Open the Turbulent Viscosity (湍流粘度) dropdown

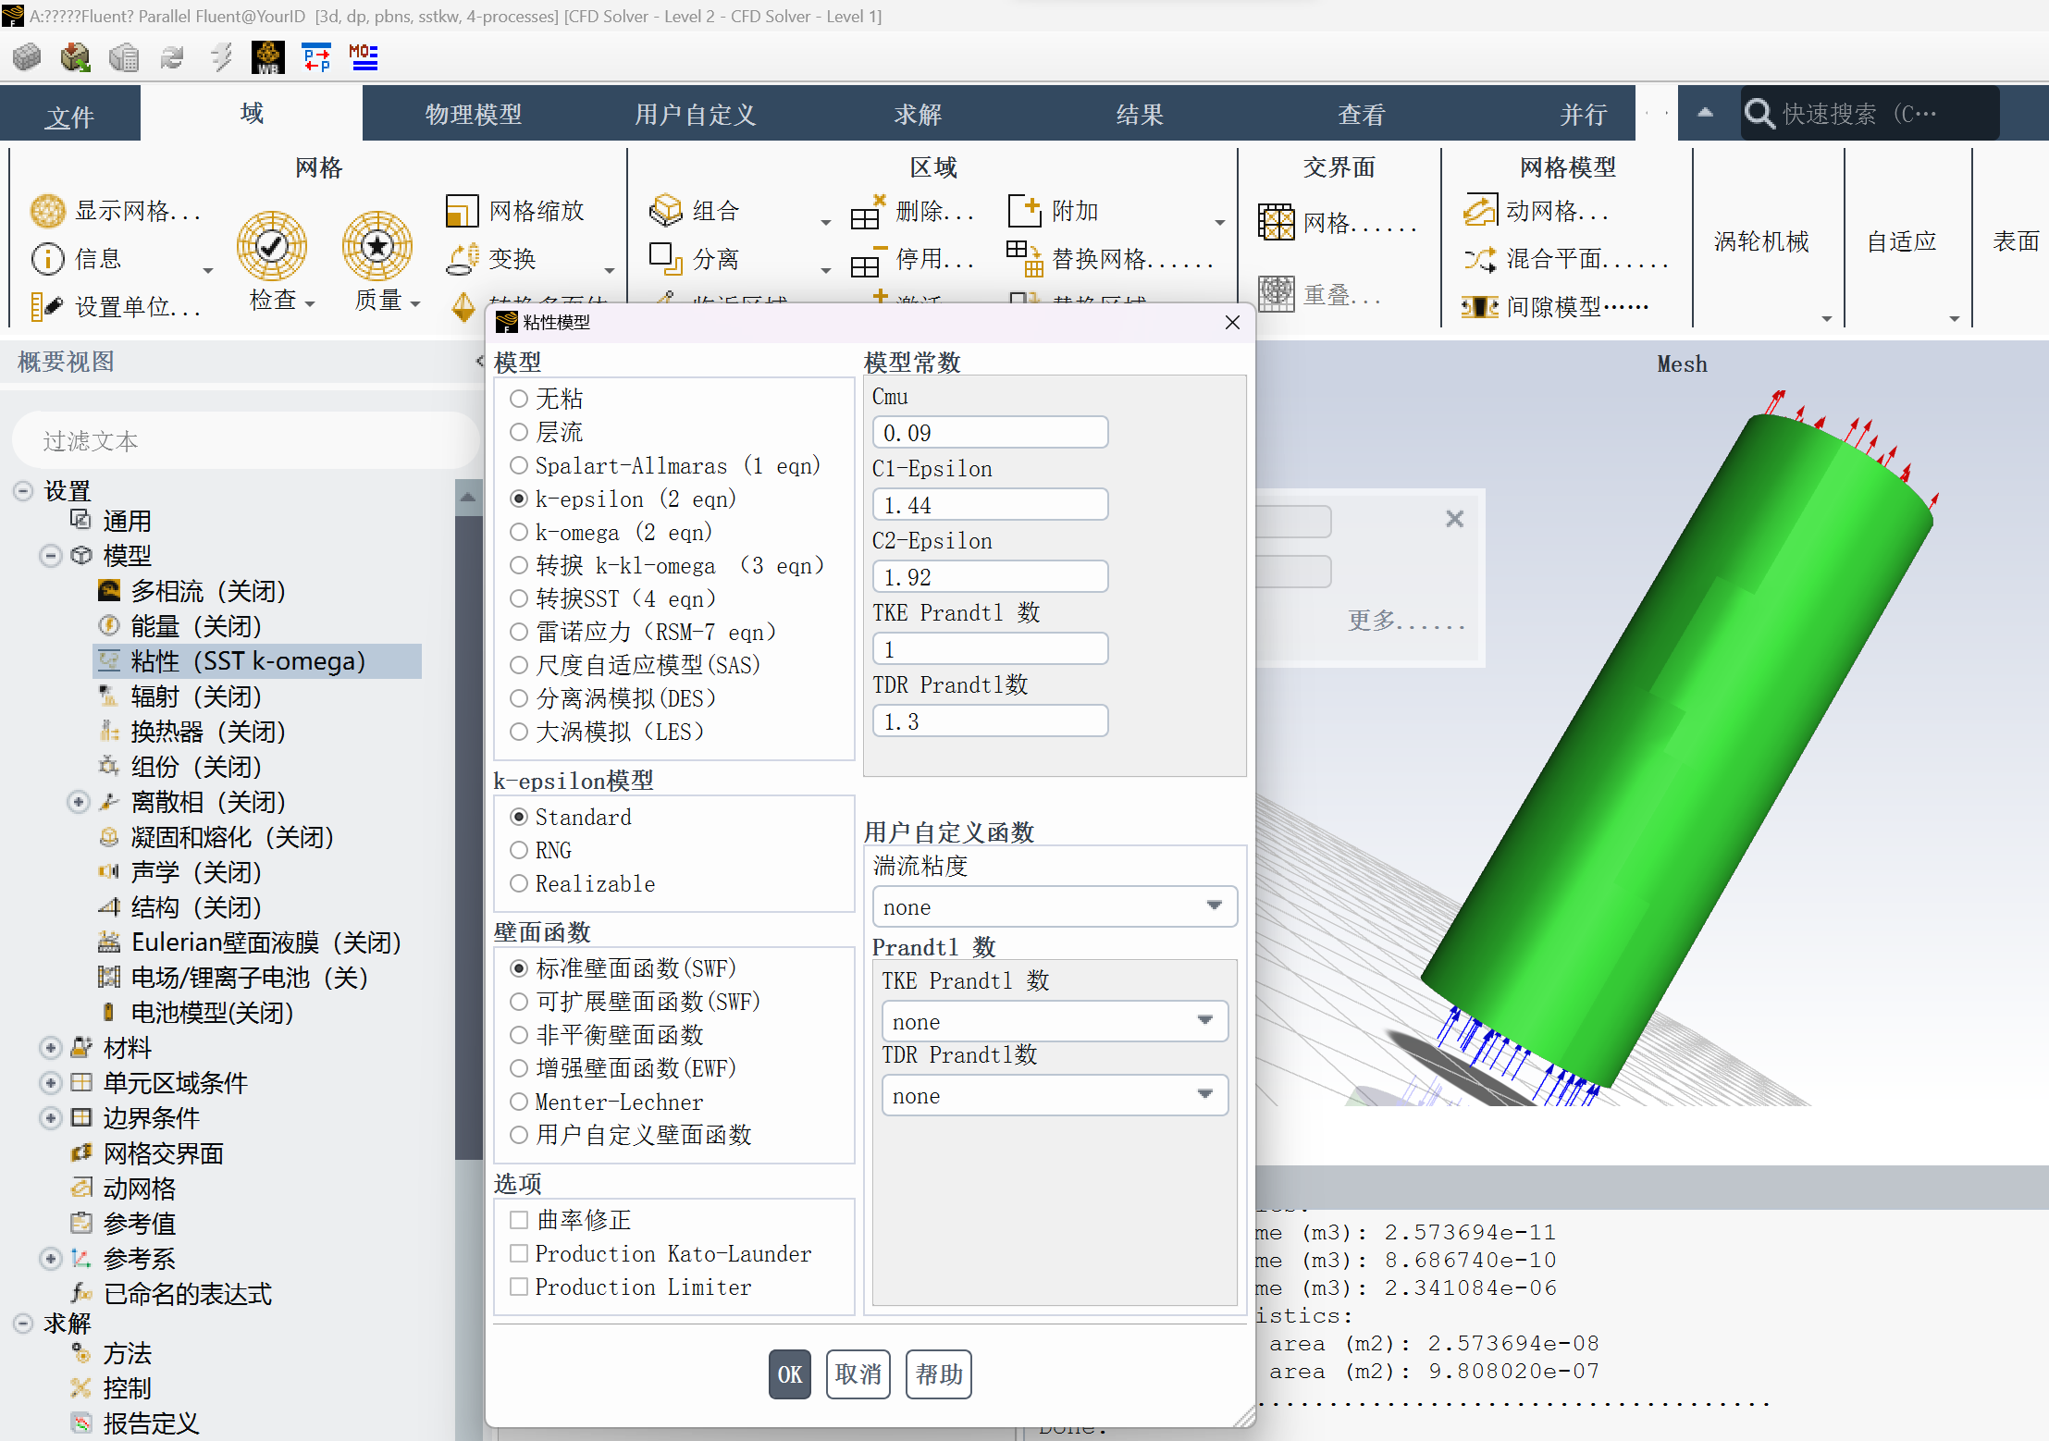click(x=1055, y=906)
